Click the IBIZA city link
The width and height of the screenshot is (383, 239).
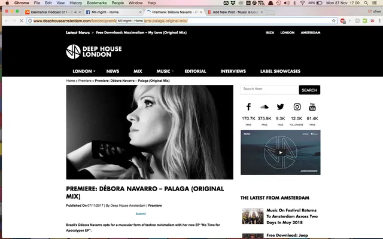click(270, 32)
